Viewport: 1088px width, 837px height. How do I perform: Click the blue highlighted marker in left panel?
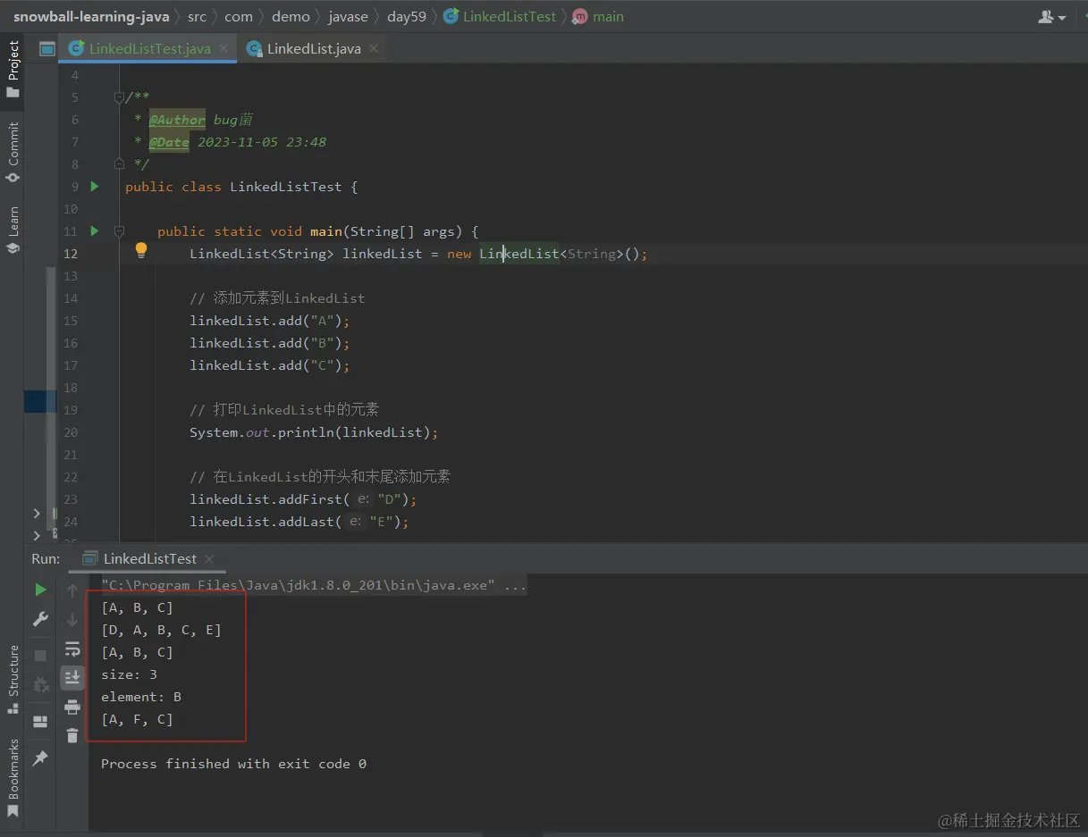(40, 401)
